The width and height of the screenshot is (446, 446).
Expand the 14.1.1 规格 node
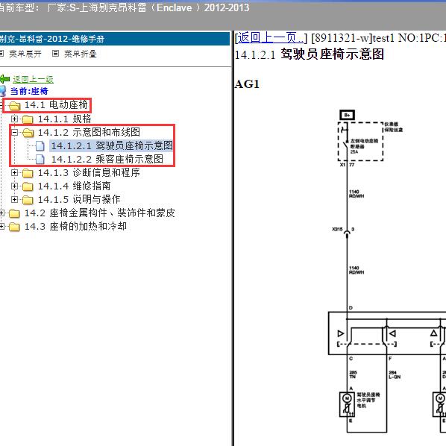[14, 119]
